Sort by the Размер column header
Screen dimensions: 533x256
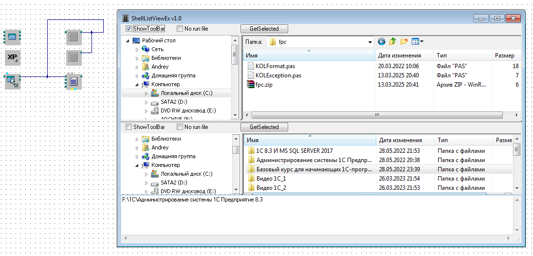coord(504,55)
